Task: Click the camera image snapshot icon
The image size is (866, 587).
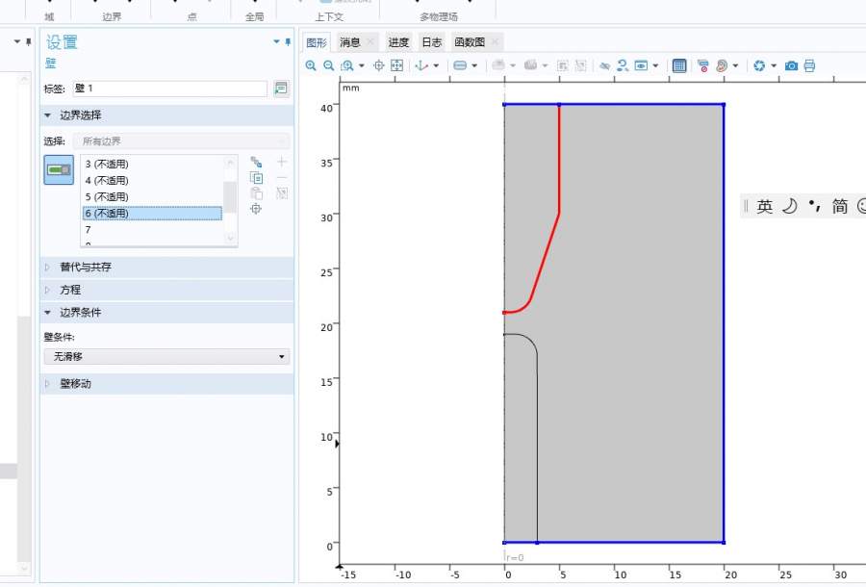Action: [x=791, y=65]
